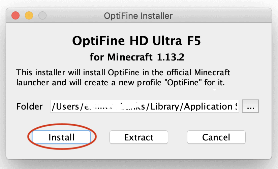278x169 pixels.
Task: Click empty title bar right of title
Action: click(x=222, y=15)
